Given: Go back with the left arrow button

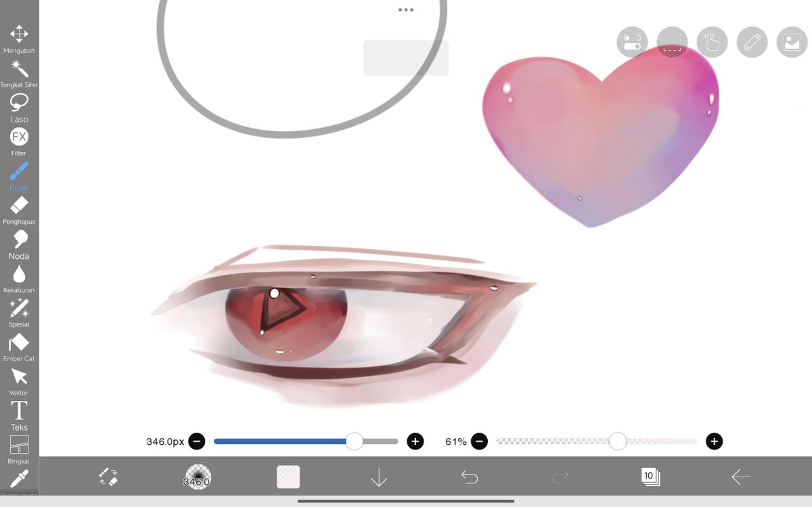Looking at the screenshot, I should click(x=742, y=477).
